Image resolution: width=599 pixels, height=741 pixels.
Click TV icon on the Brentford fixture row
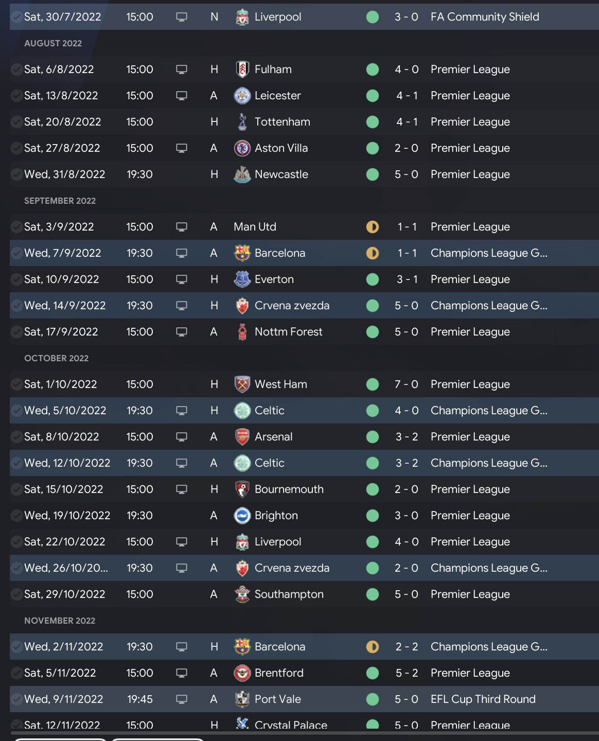coord(182,673)
